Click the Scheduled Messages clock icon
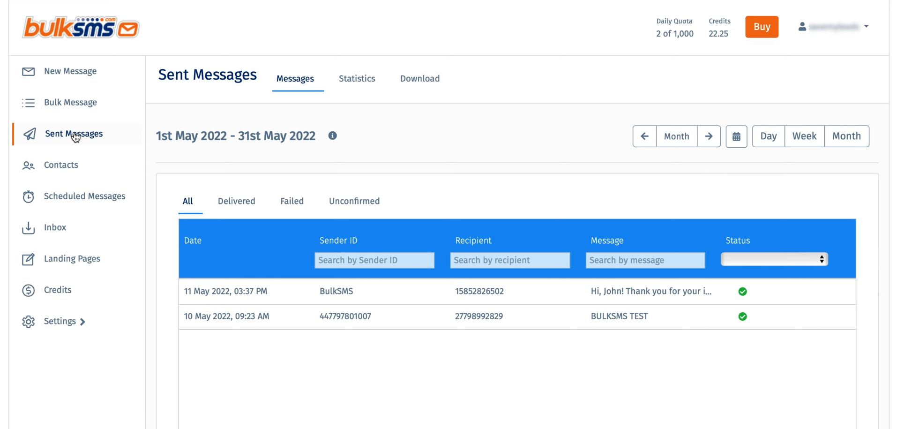Image resolution: width=897 pixels, height=429 pixels. coord(28,196)
